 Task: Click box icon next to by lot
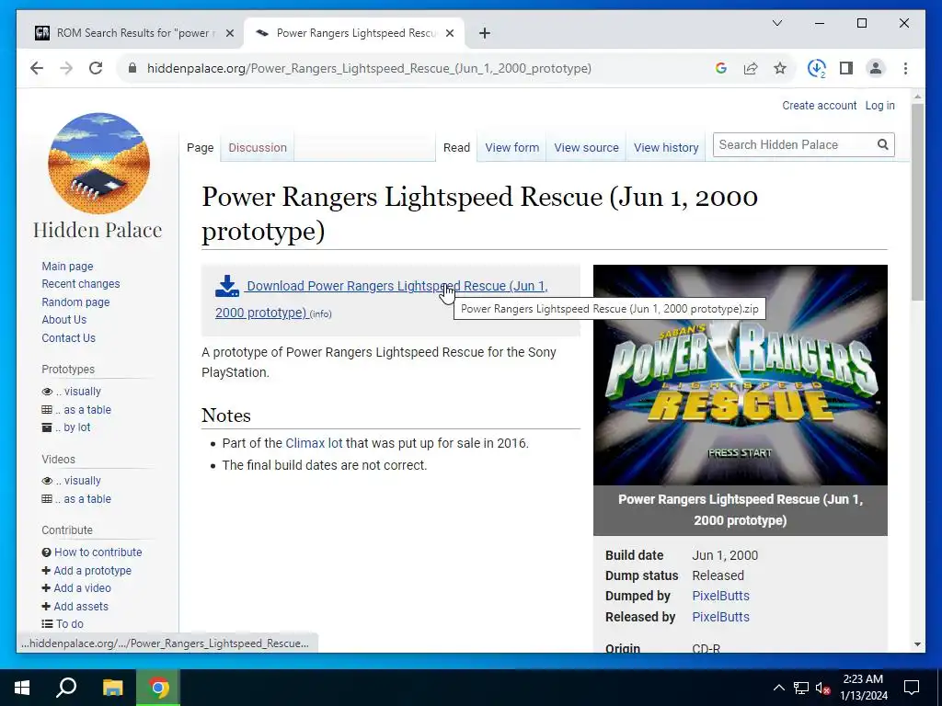pyautogui.click(x=47, y=427)
